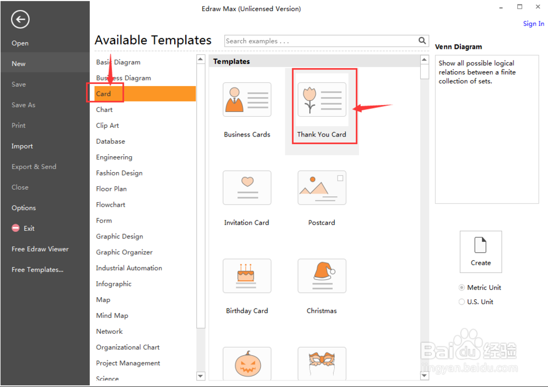The width and height of the screenshot is (548, 387).
Task: Click category list scroll down arrow
Action: [x=201, y=376]
